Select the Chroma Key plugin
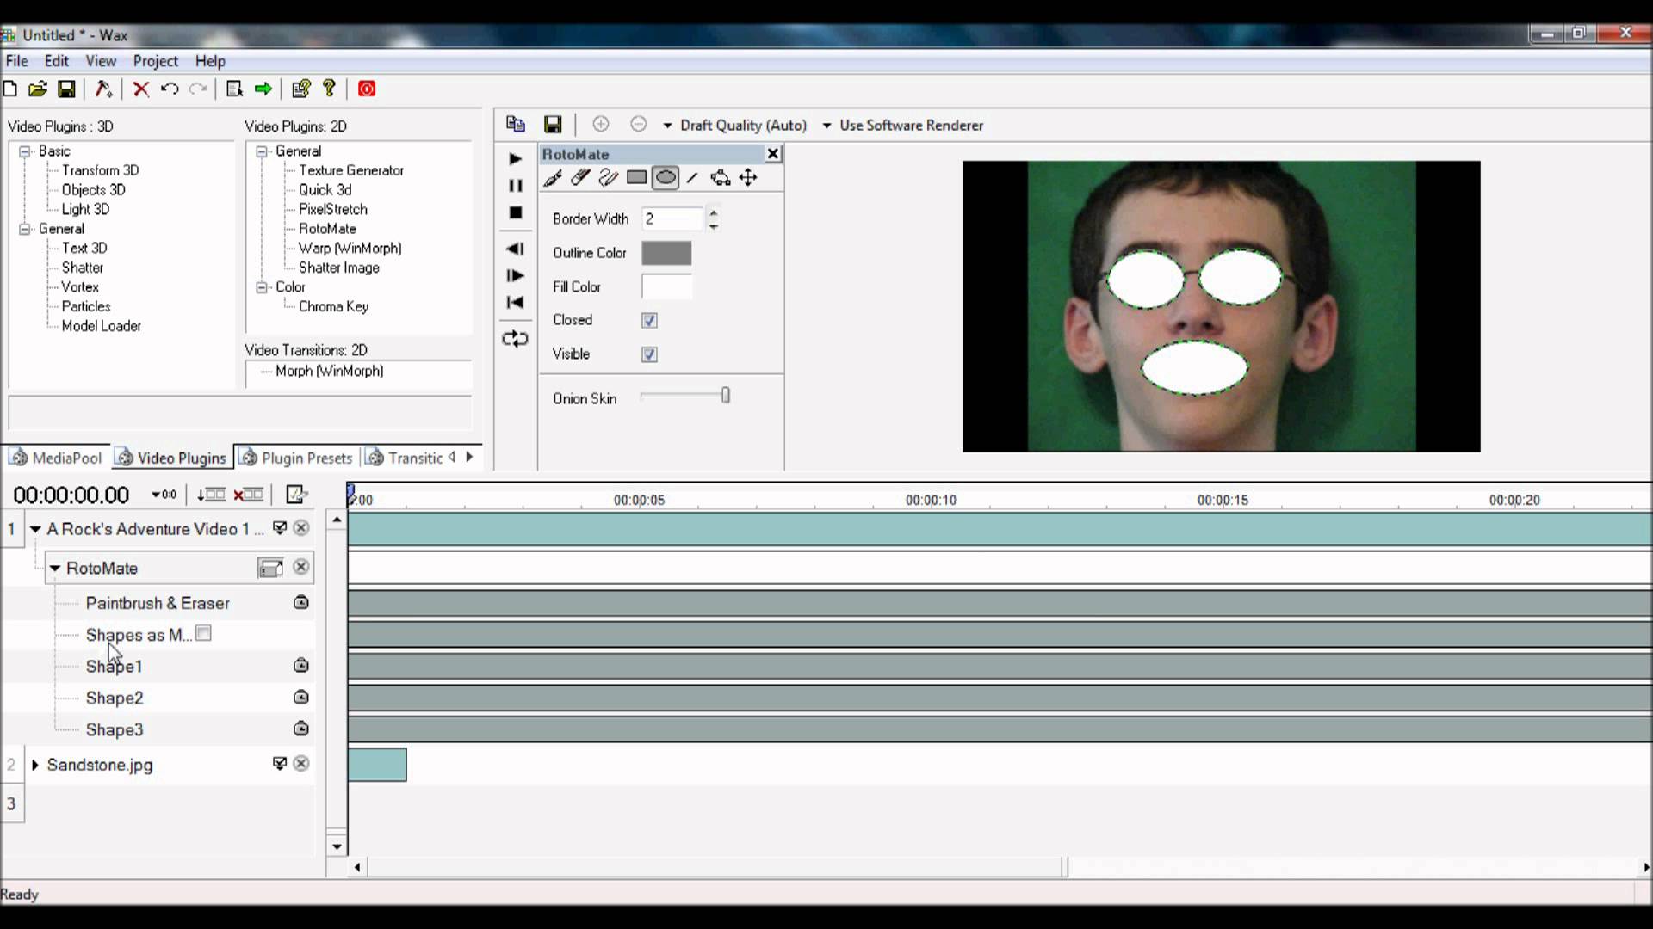Viewport: 1653px width, 929px height. pyautogui.click(x=334, y=306)
